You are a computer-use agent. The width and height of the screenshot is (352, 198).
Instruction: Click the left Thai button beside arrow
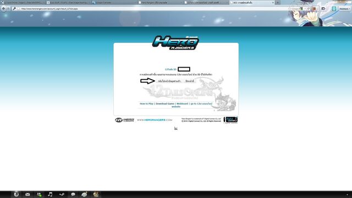pyautogui.click(x=169, y=81)
